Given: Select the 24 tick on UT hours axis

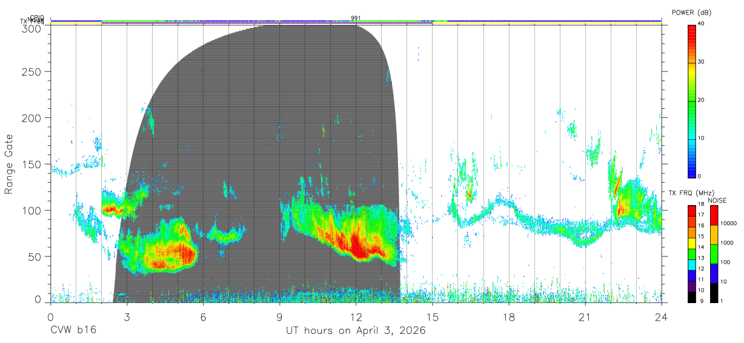Looking at the screenshot, I should click(661, 316).
